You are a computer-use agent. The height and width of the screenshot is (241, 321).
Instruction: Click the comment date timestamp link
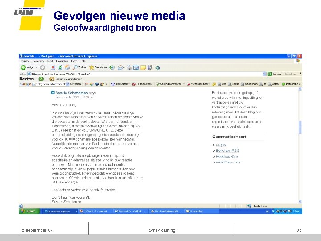click(75, 97)
